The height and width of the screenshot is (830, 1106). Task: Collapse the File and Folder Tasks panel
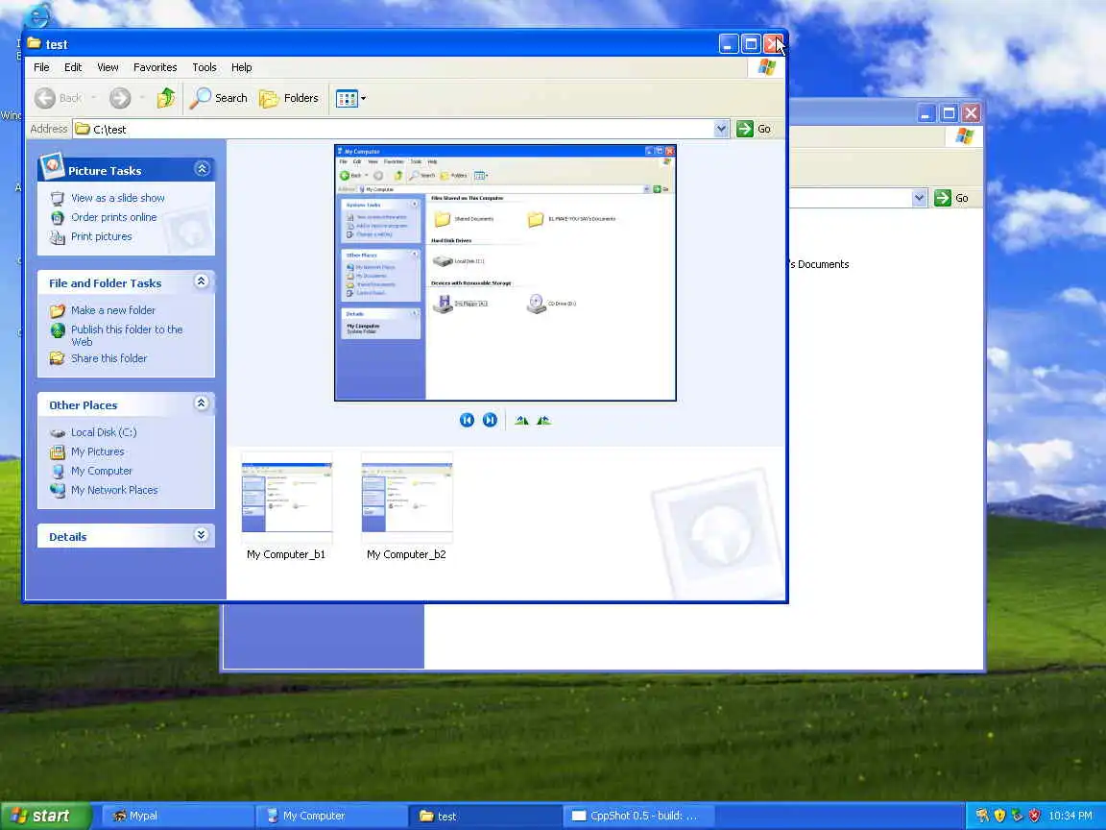(201, 281)
